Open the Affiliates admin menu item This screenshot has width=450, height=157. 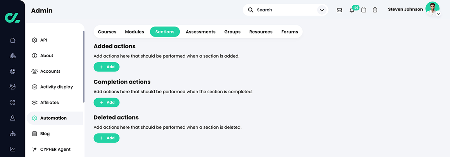[55, 103]
